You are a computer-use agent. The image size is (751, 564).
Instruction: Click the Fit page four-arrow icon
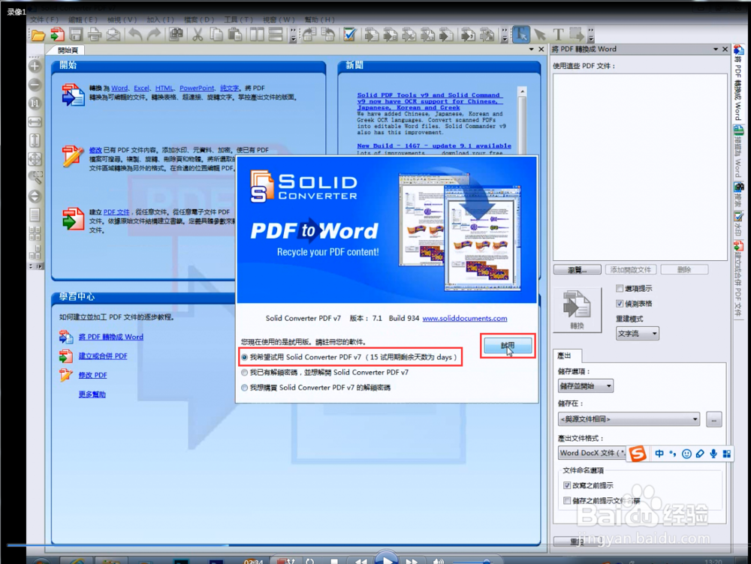[35, 159]
